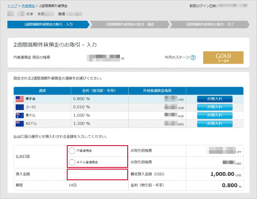Click the New Zealand flag icon for NZドル
257x199 pixels.
point(20,123)
